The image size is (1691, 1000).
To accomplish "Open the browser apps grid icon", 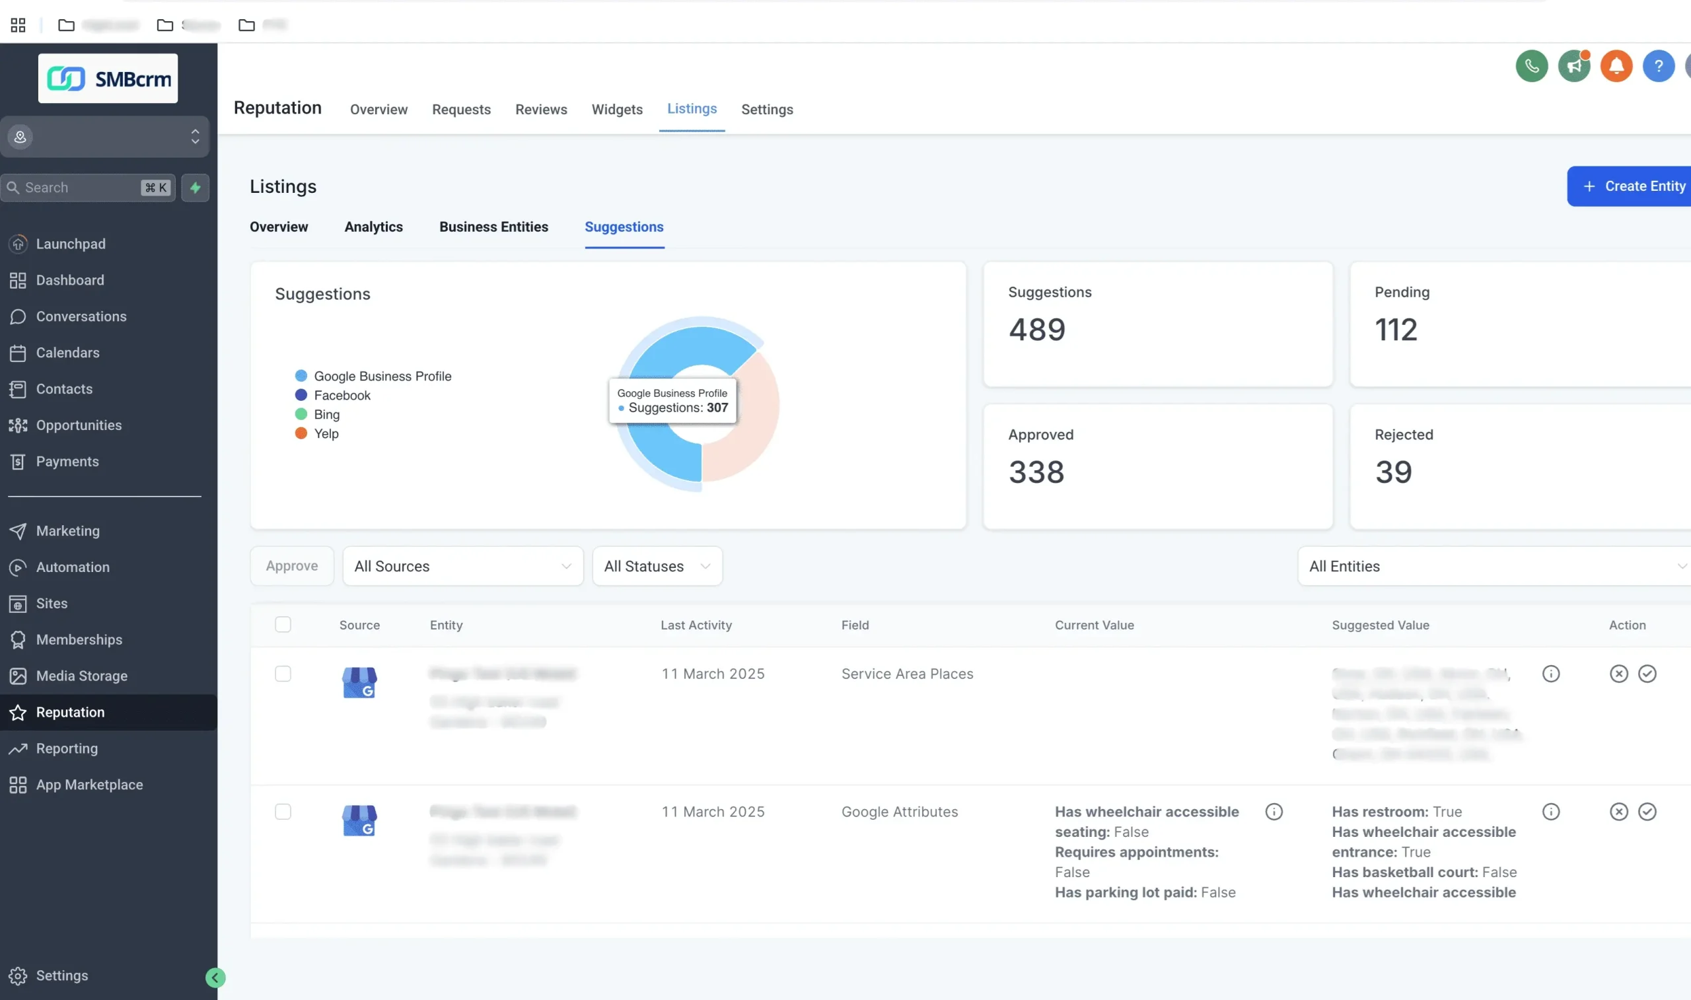I will [18, 25].
